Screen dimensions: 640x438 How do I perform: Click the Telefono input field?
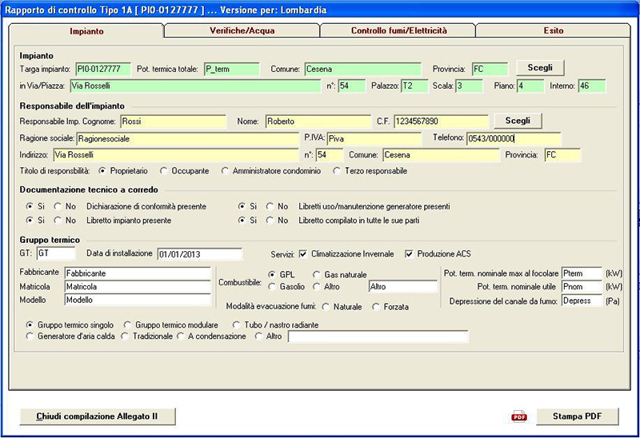[x=513, y=138]
